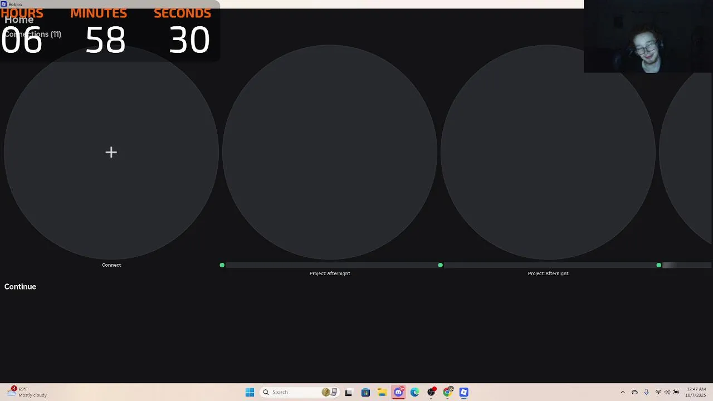Screen dimensions: 713x401
Task: Show hidden system tray icons
Action: coord(623,392)
